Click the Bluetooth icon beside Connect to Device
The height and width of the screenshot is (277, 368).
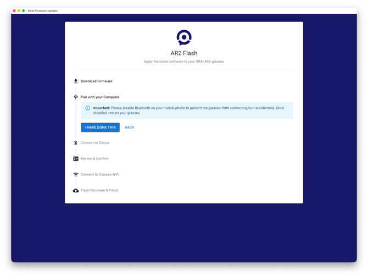point(76,143)
